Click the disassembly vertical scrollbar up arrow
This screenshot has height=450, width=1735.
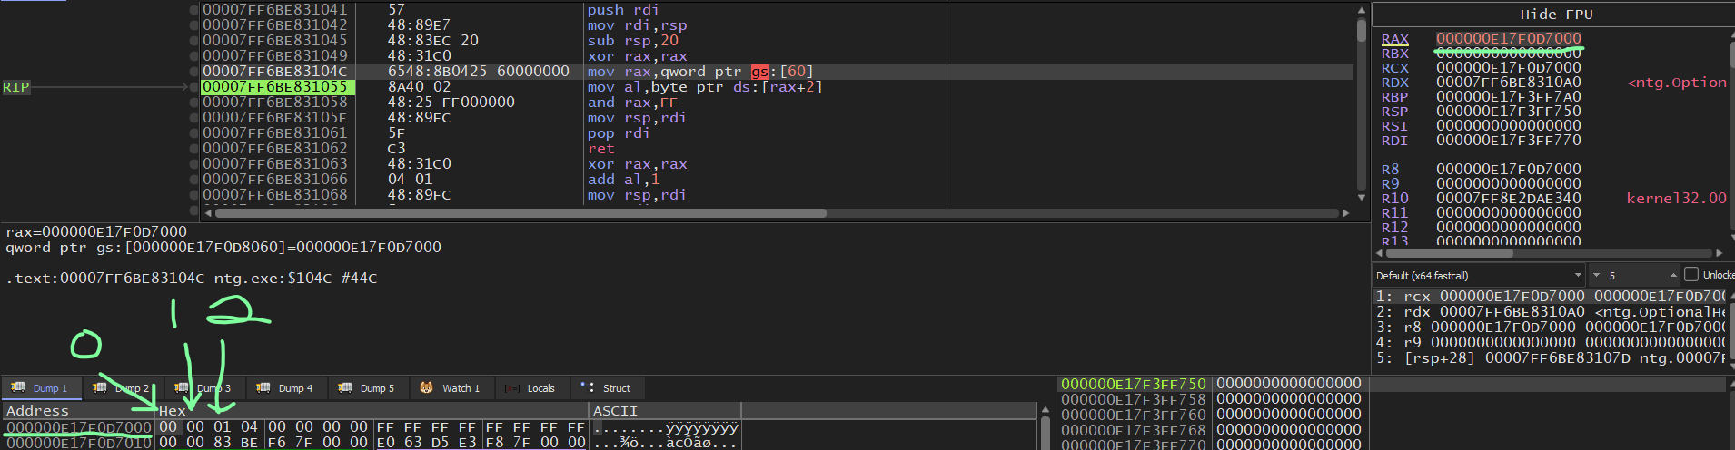1361,10
